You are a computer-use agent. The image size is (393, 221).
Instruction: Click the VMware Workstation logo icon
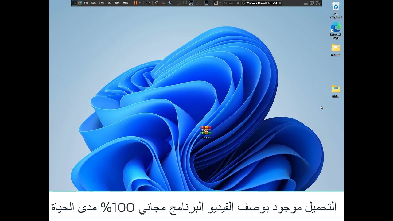[x=80, y=3]
